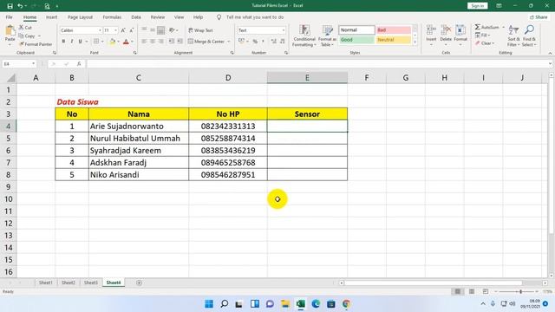Save the workbook using the disk icon

[x=10, y=6]
